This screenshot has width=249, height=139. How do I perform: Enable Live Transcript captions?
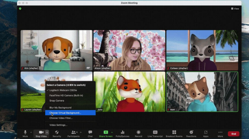click(x=155, y=132)
